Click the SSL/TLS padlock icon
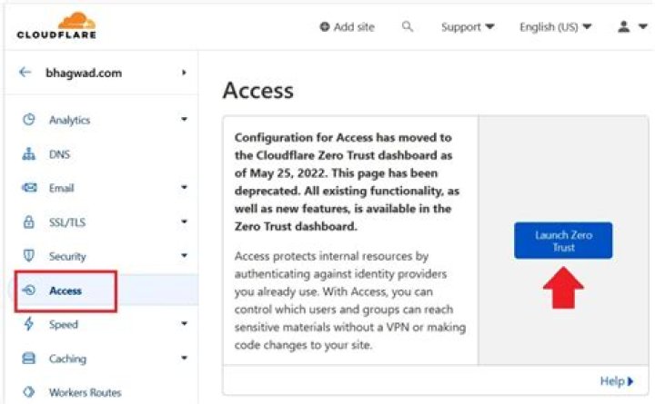The width and height of the screenshot is (655, 404). pos(28,222)
